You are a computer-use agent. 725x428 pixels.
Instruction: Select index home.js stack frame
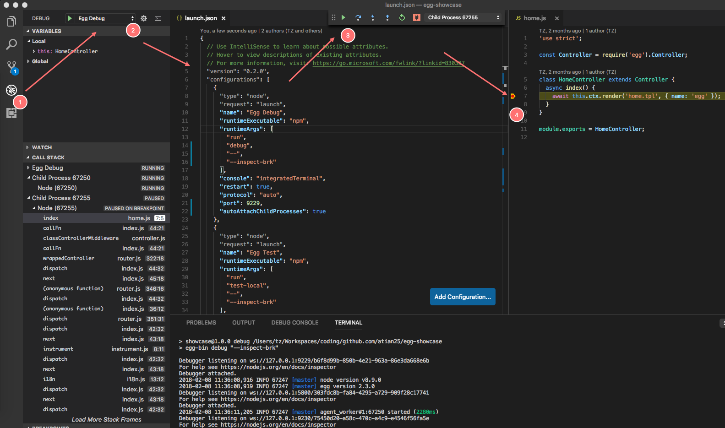point(96,218)
